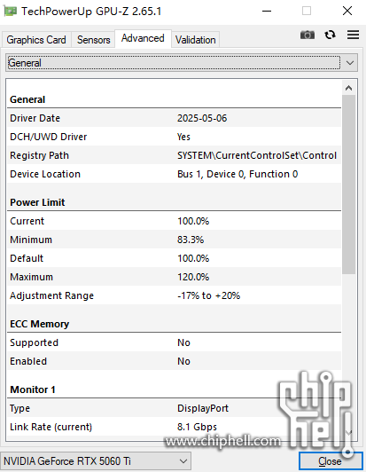Click the Minimum value 83.3%
The width and height of the screenshot is (366, 472).
[x=191, y=240]
